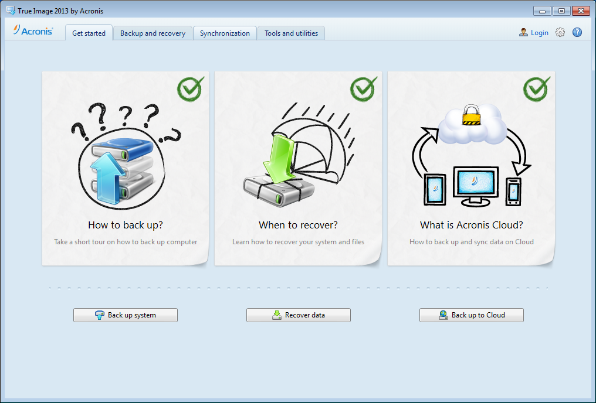Click the Acronis logo
Image resolution: width=596 pixels, height=403 pixels.
[x=33, y=30]
